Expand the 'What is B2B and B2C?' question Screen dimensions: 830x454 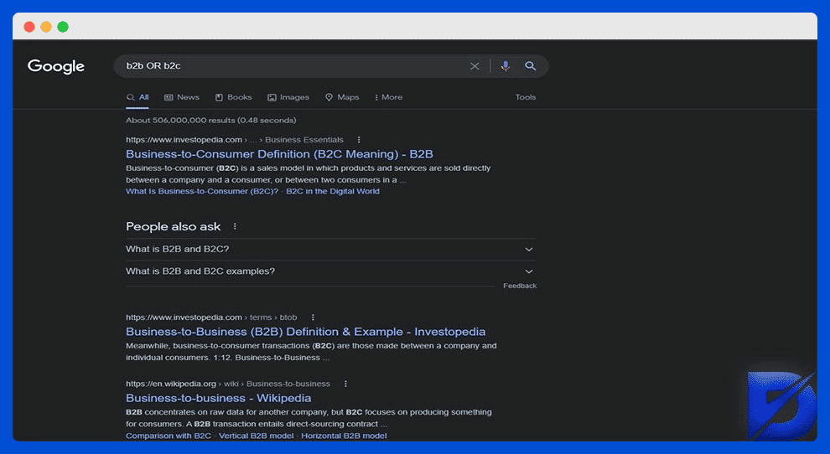[331, 250]
